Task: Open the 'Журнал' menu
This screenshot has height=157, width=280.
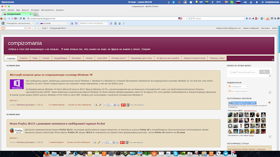Action: click(x=25, y=10)
